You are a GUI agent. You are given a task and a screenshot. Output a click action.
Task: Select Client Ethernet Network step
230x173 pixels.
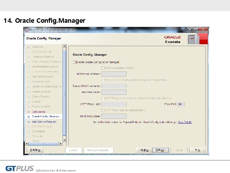pos(45,72)
